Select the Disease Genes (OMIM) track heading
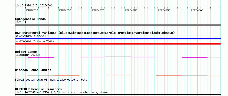 33,70
